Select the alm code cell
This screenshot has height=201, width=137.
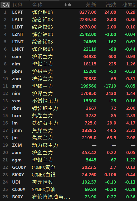(x=16, y=64)
